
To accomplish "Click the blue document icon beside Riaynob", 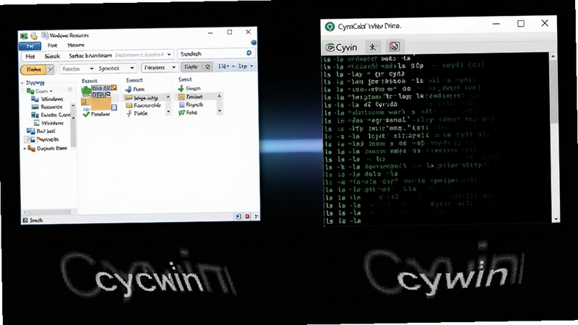I will [x=181, y=105].
